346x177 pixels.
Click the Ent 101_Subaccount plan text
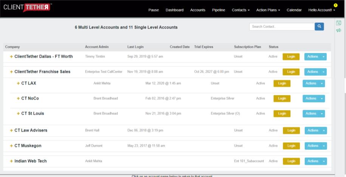point(249,161)
